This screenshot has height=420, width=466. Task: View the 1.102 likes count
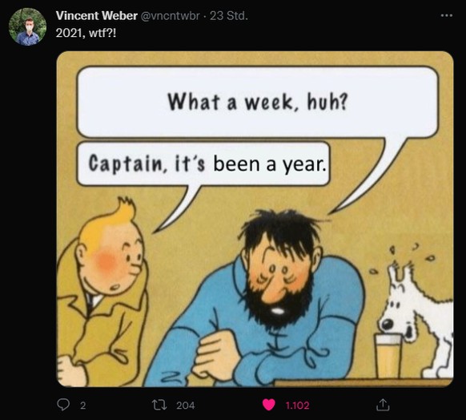tap(297, 405)
